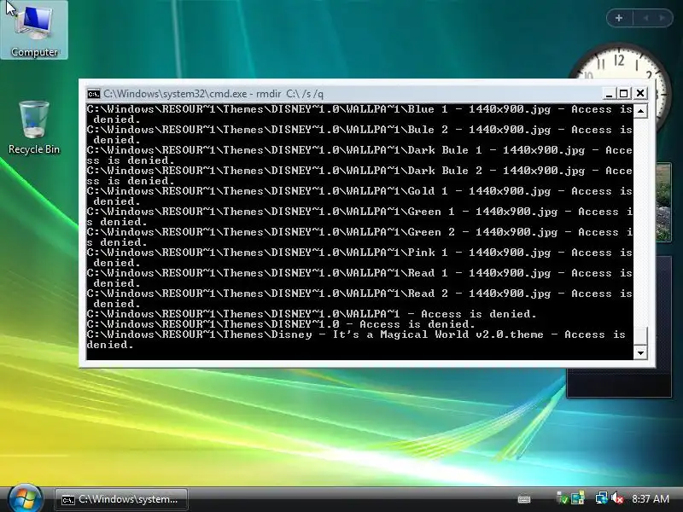Click the muted volume tray icon

[x=616, y=498]
